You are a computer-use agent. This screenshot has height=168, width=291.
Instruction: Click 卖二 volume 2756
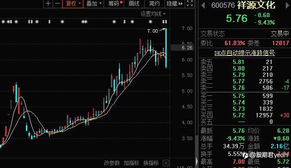(x=266, y=81)
